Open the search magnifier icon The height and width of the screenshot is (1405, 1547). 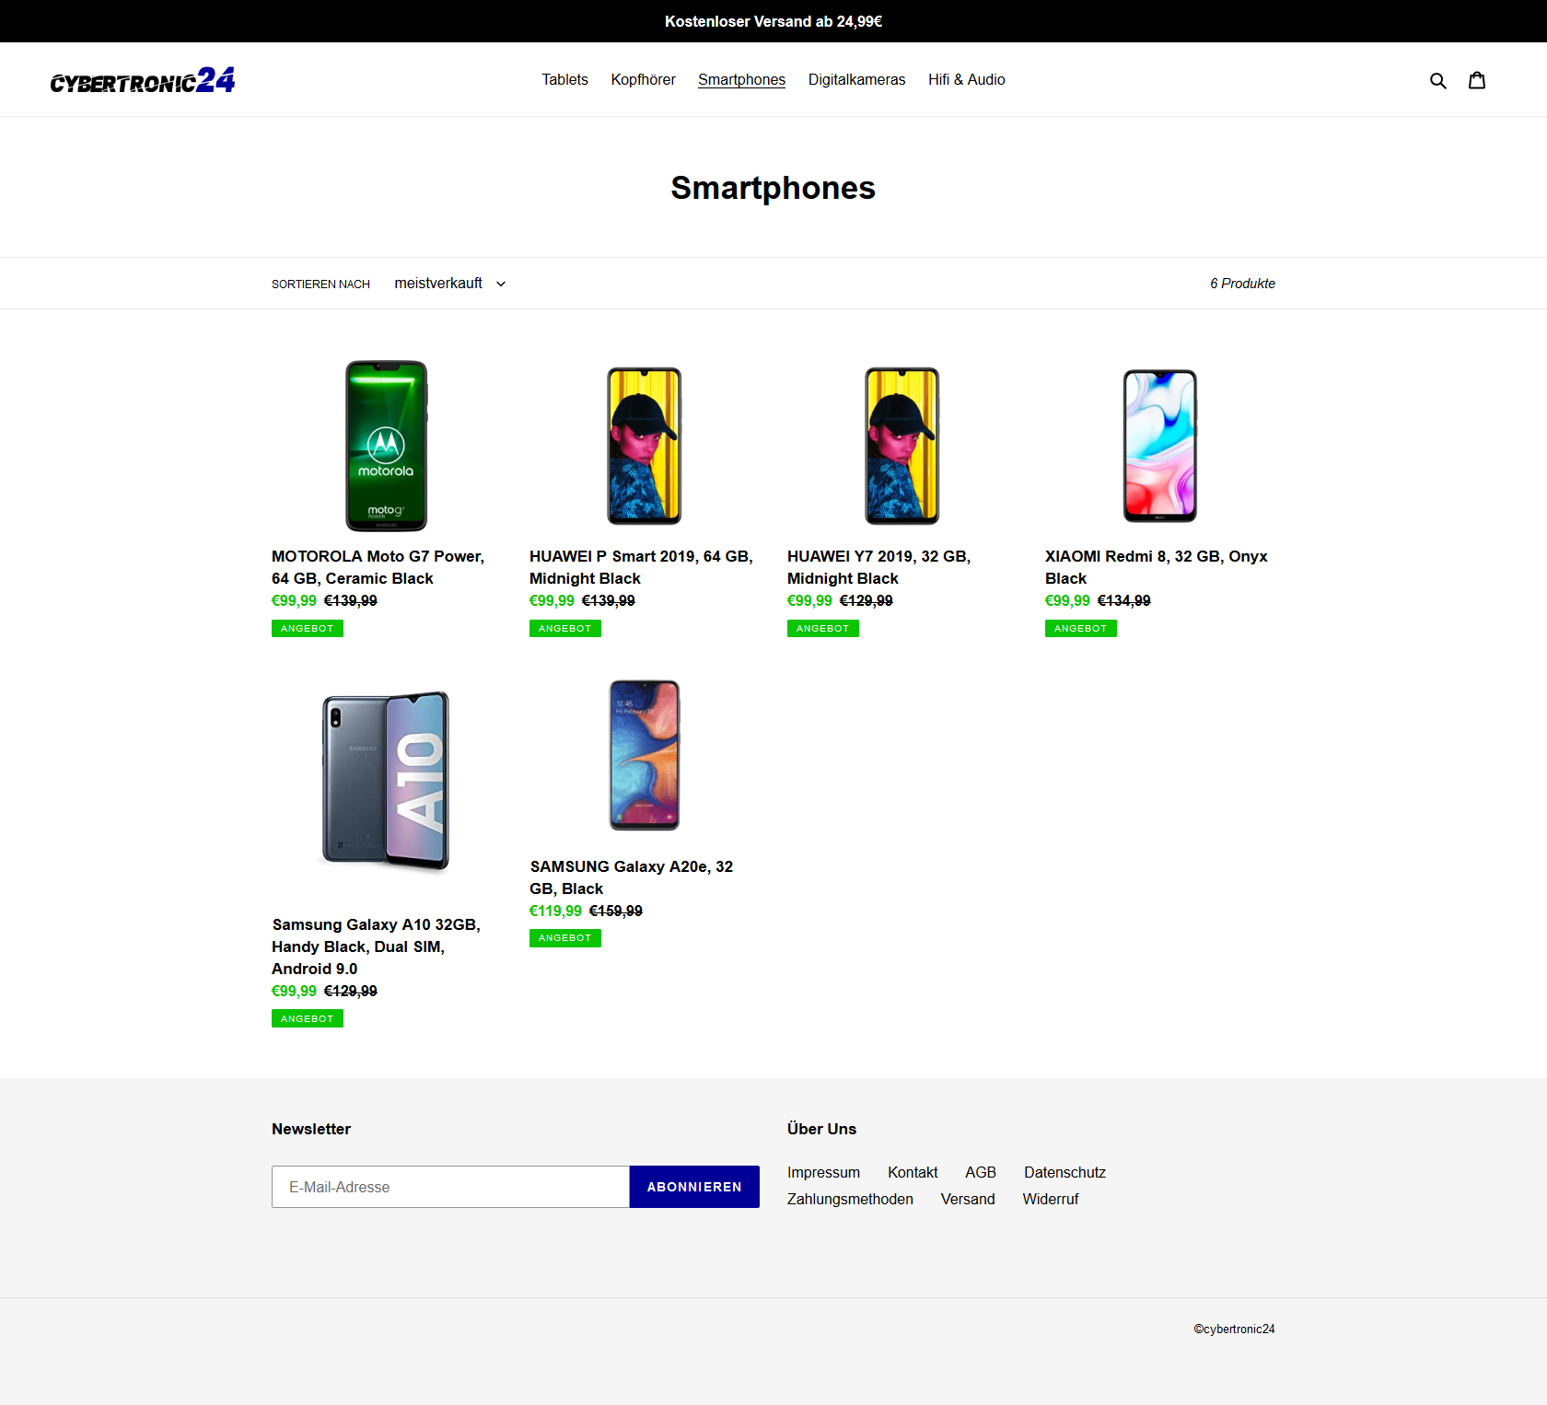tap(1437, 80)
